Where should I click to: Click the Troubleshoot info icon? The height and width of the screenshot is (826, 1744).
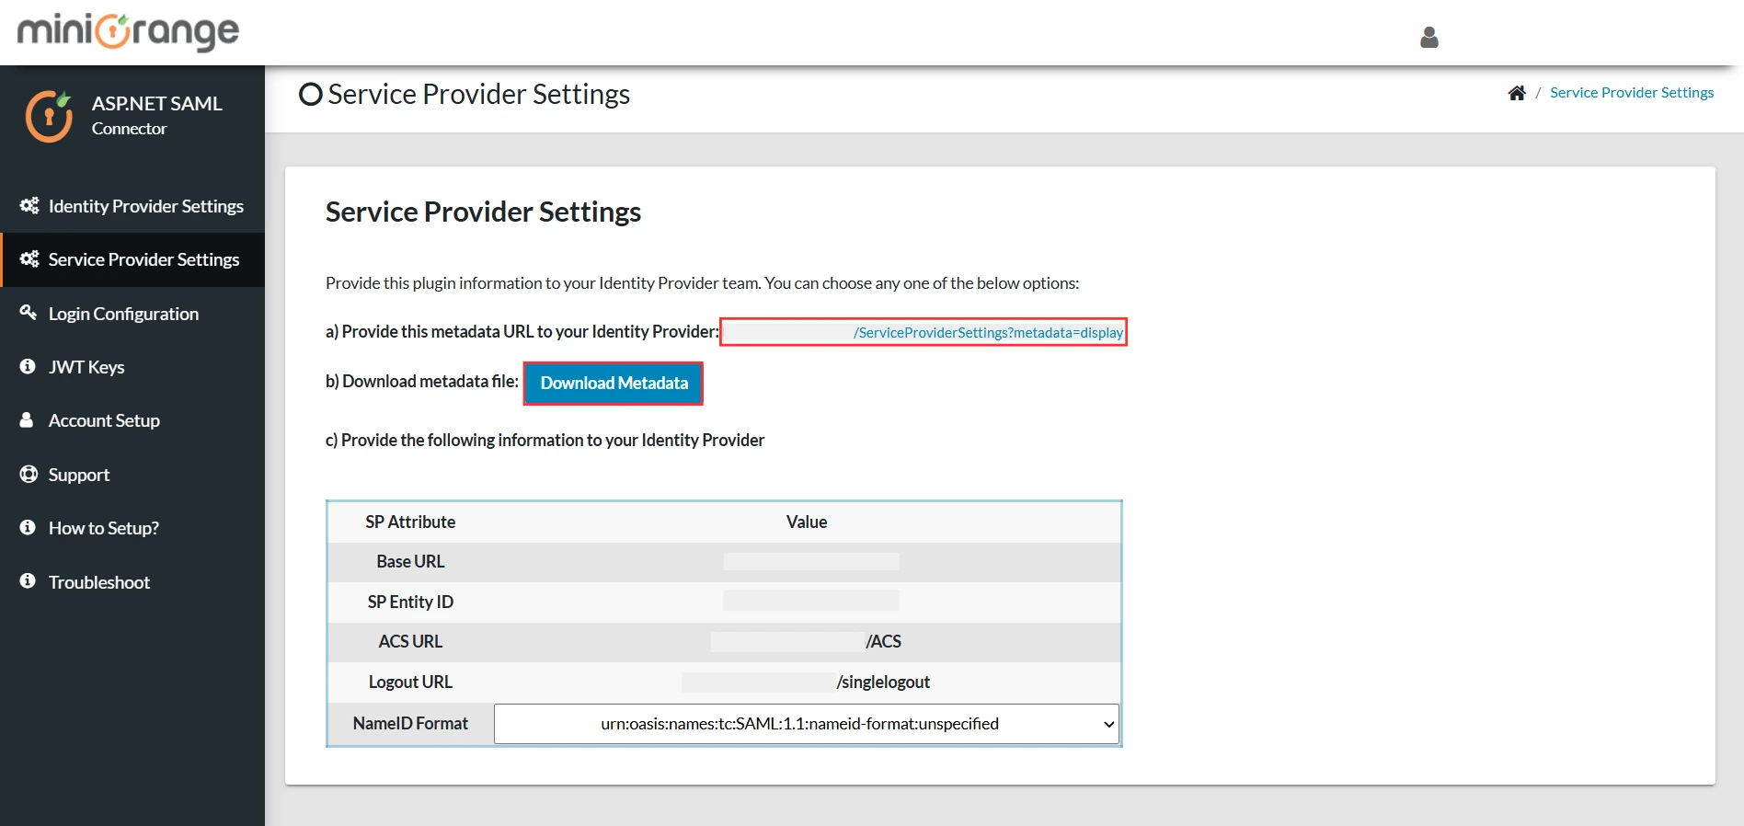[28, 580]
